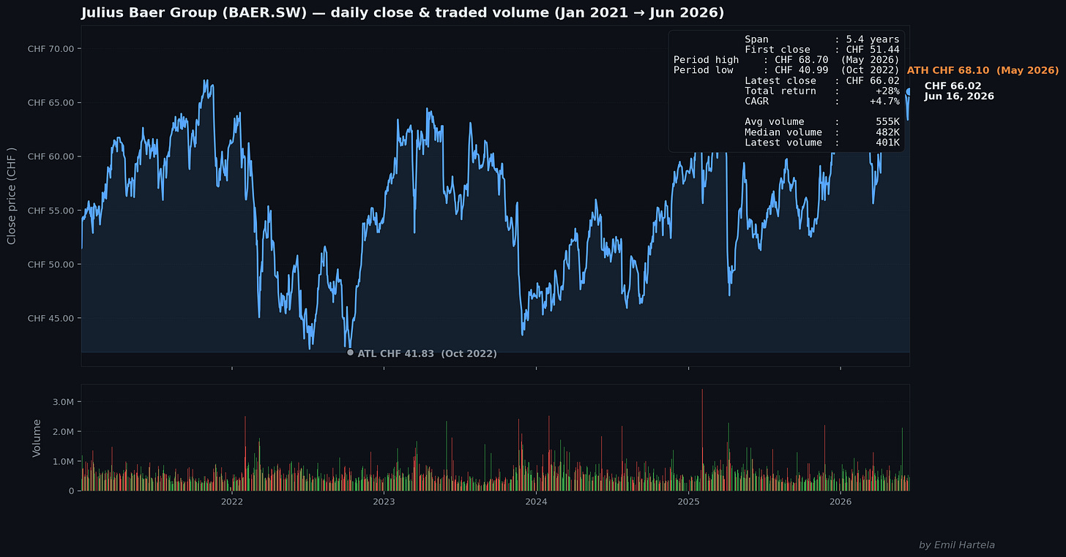Click the 'CHF 50.00' price axis label
The image size is (1066, 557).
click(x=51, y=265)
